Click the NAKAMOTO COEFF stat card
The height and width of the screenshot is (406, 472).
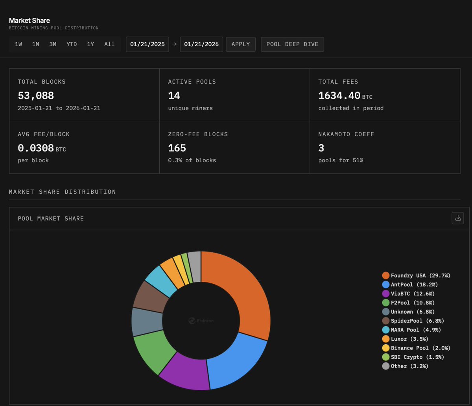tap(385, 147)
